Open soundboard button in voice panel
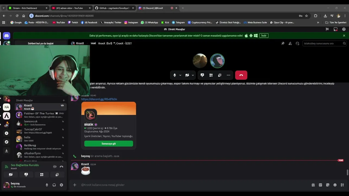Image resolution: width=349 pixels, height=196 pixels. (57, 174)
